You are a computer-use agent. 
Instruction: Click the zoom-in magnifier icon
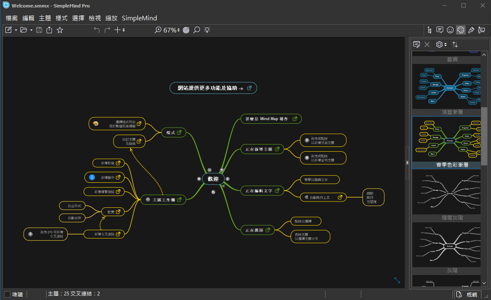click(158, 30)
